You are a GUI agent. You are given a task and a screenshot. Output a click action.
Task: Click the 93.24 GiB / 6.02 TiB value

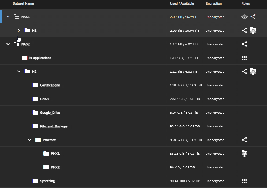pos(185,126)
